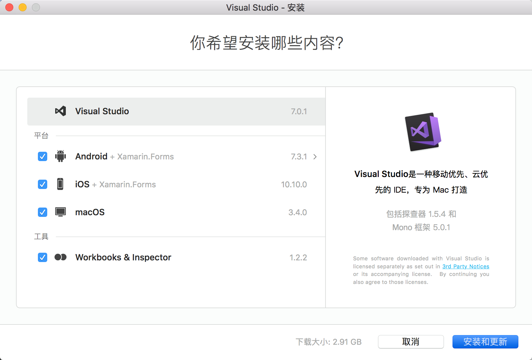The image size is (532, 360).
Task: Select the Workbooks & Inspector label
Action: tap(123, 257)
